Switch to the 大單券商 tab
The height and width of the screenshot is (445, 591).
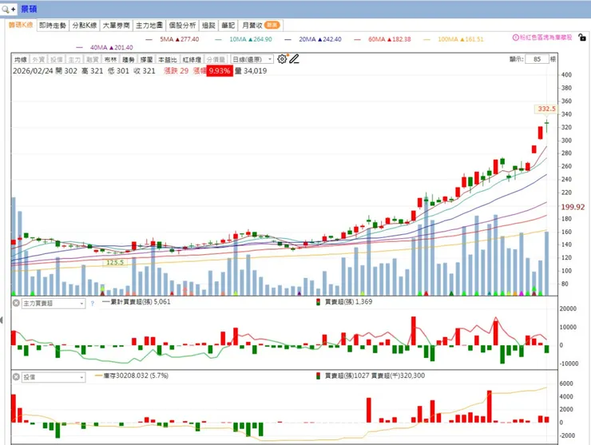(116, 26)
